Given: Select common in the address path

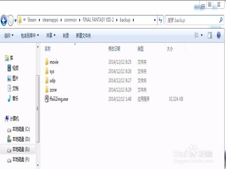Looking at the screenshot, I should 70,20.
